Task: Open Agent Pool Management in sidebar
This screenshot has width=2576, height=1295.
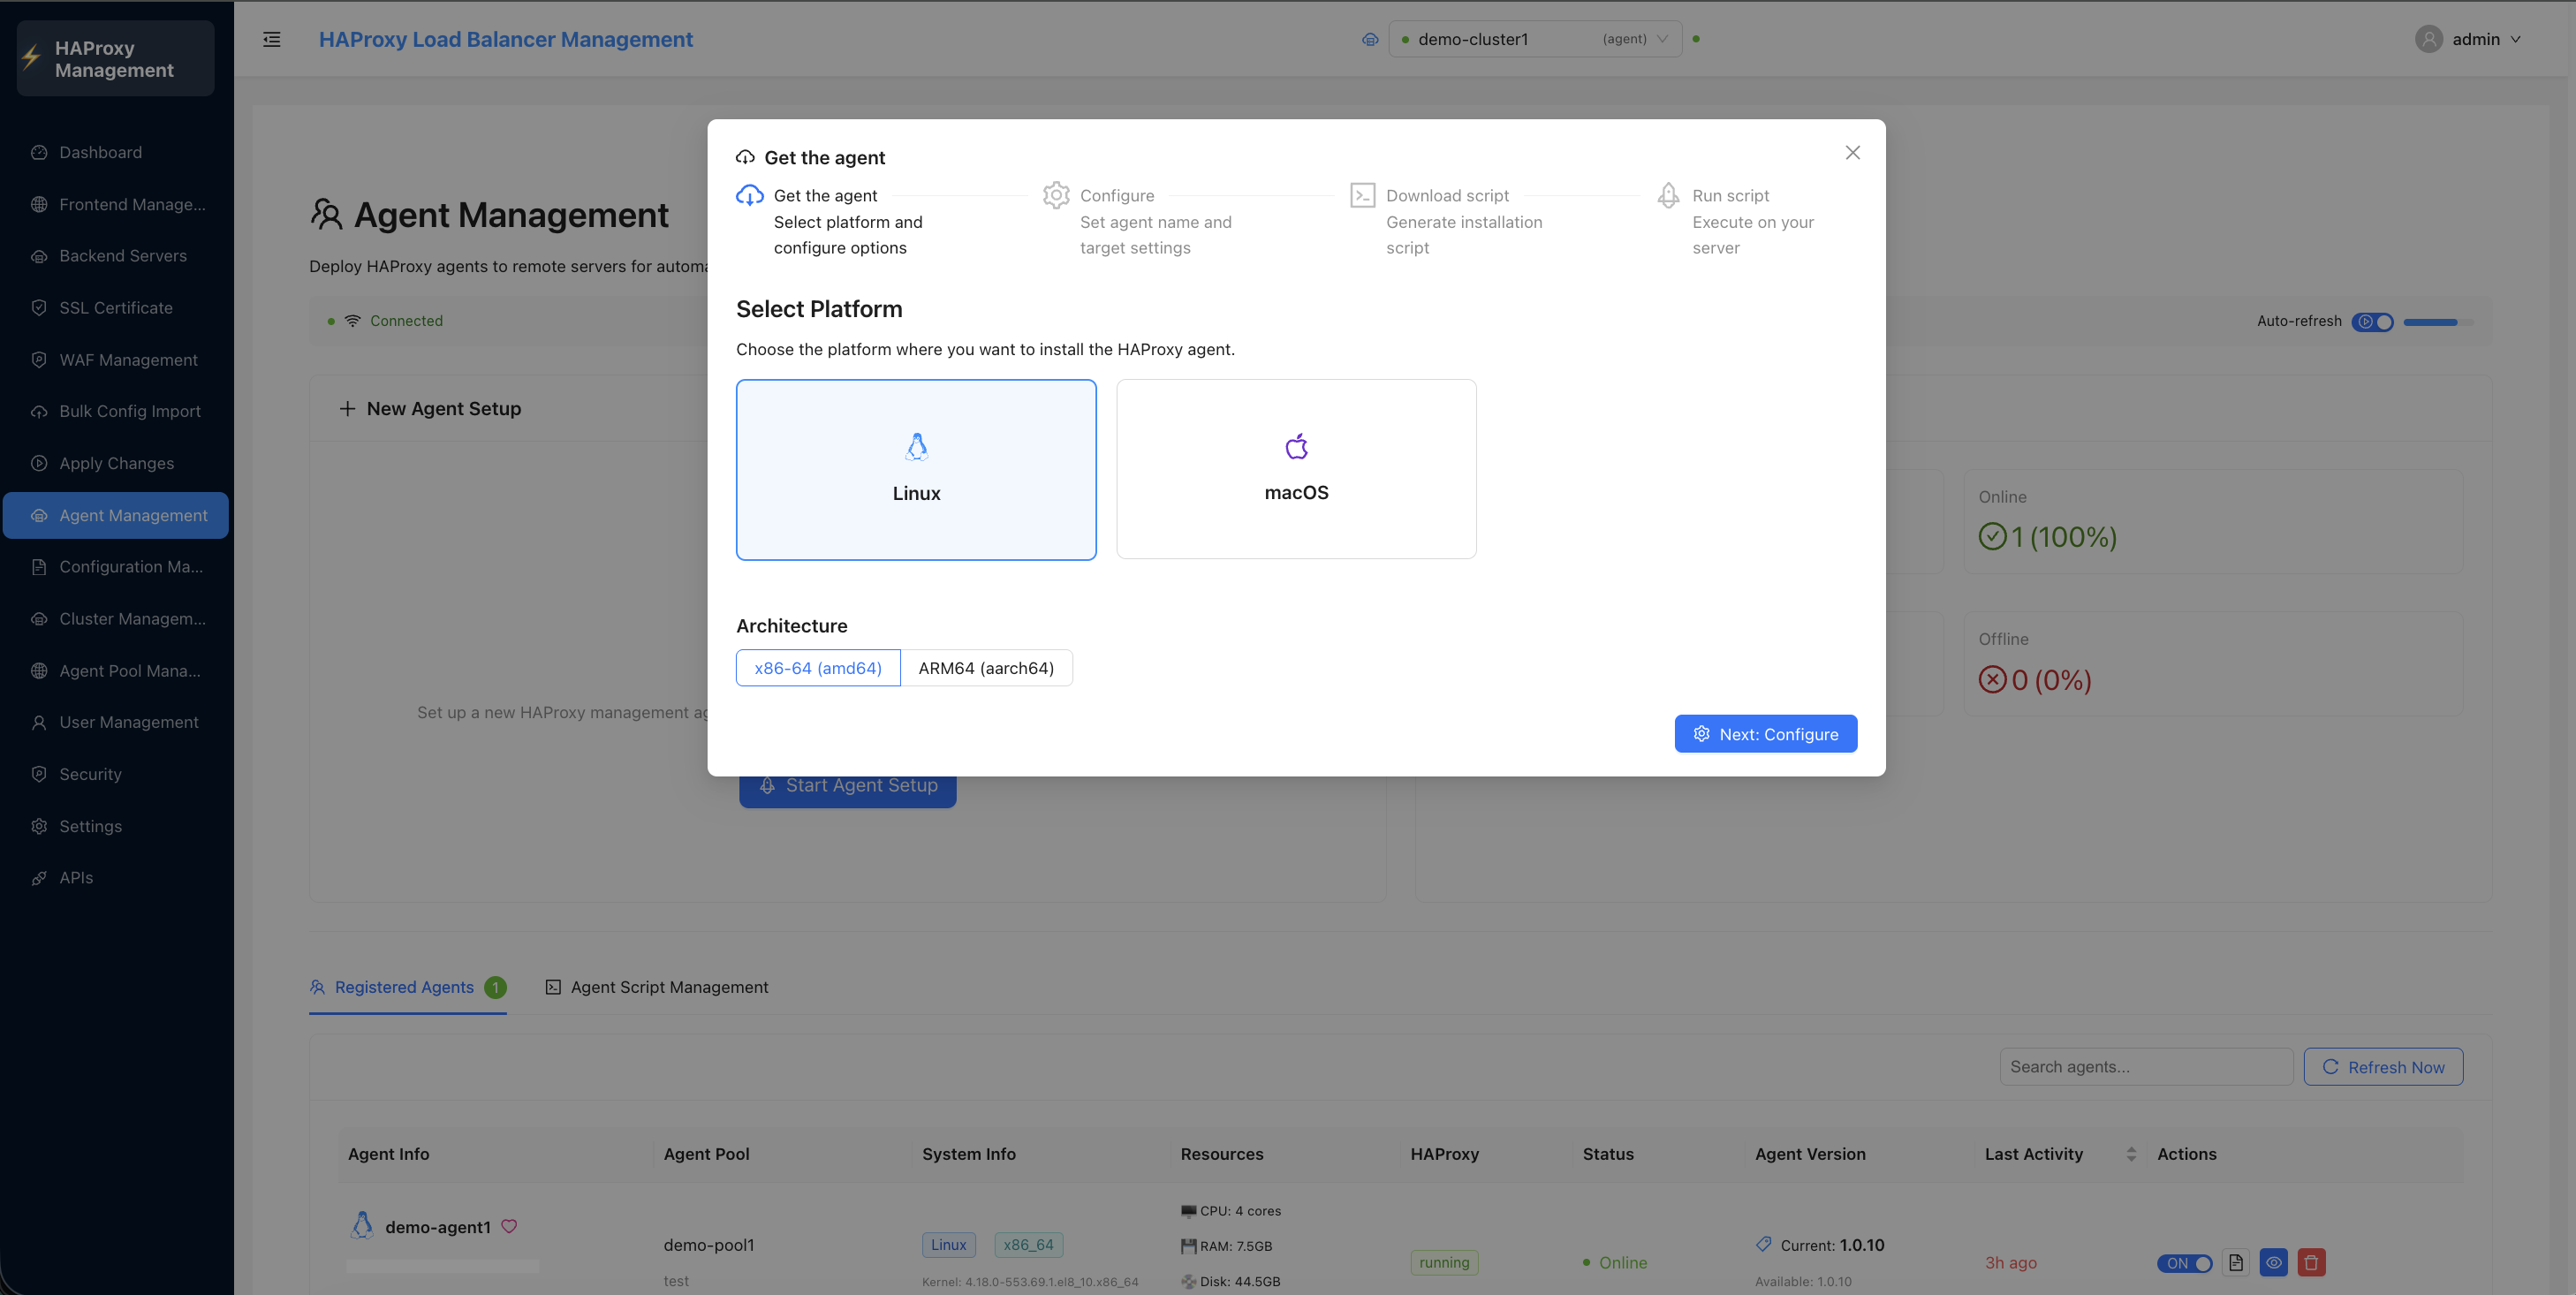Action: [116, 671]
